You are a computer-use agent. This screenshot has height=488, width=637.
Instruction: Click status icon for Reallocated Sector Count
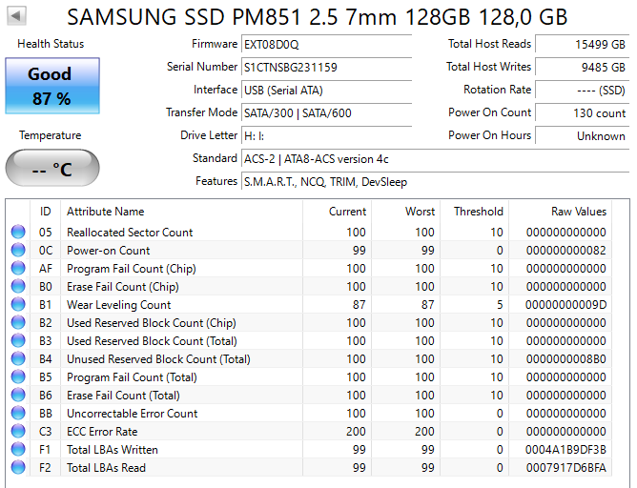(18, 233)
